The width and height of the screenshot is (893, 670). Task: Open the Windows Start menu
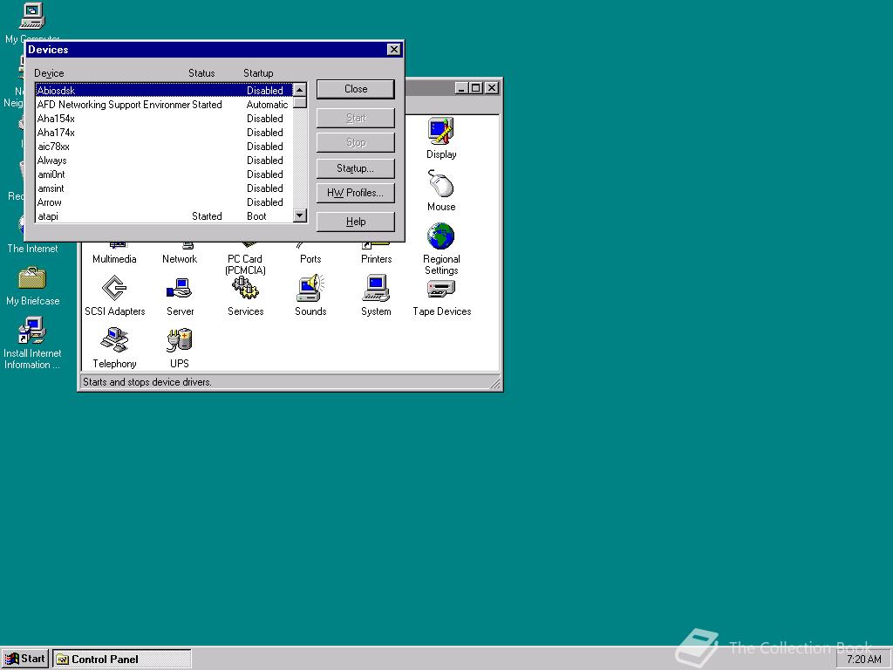25,659
